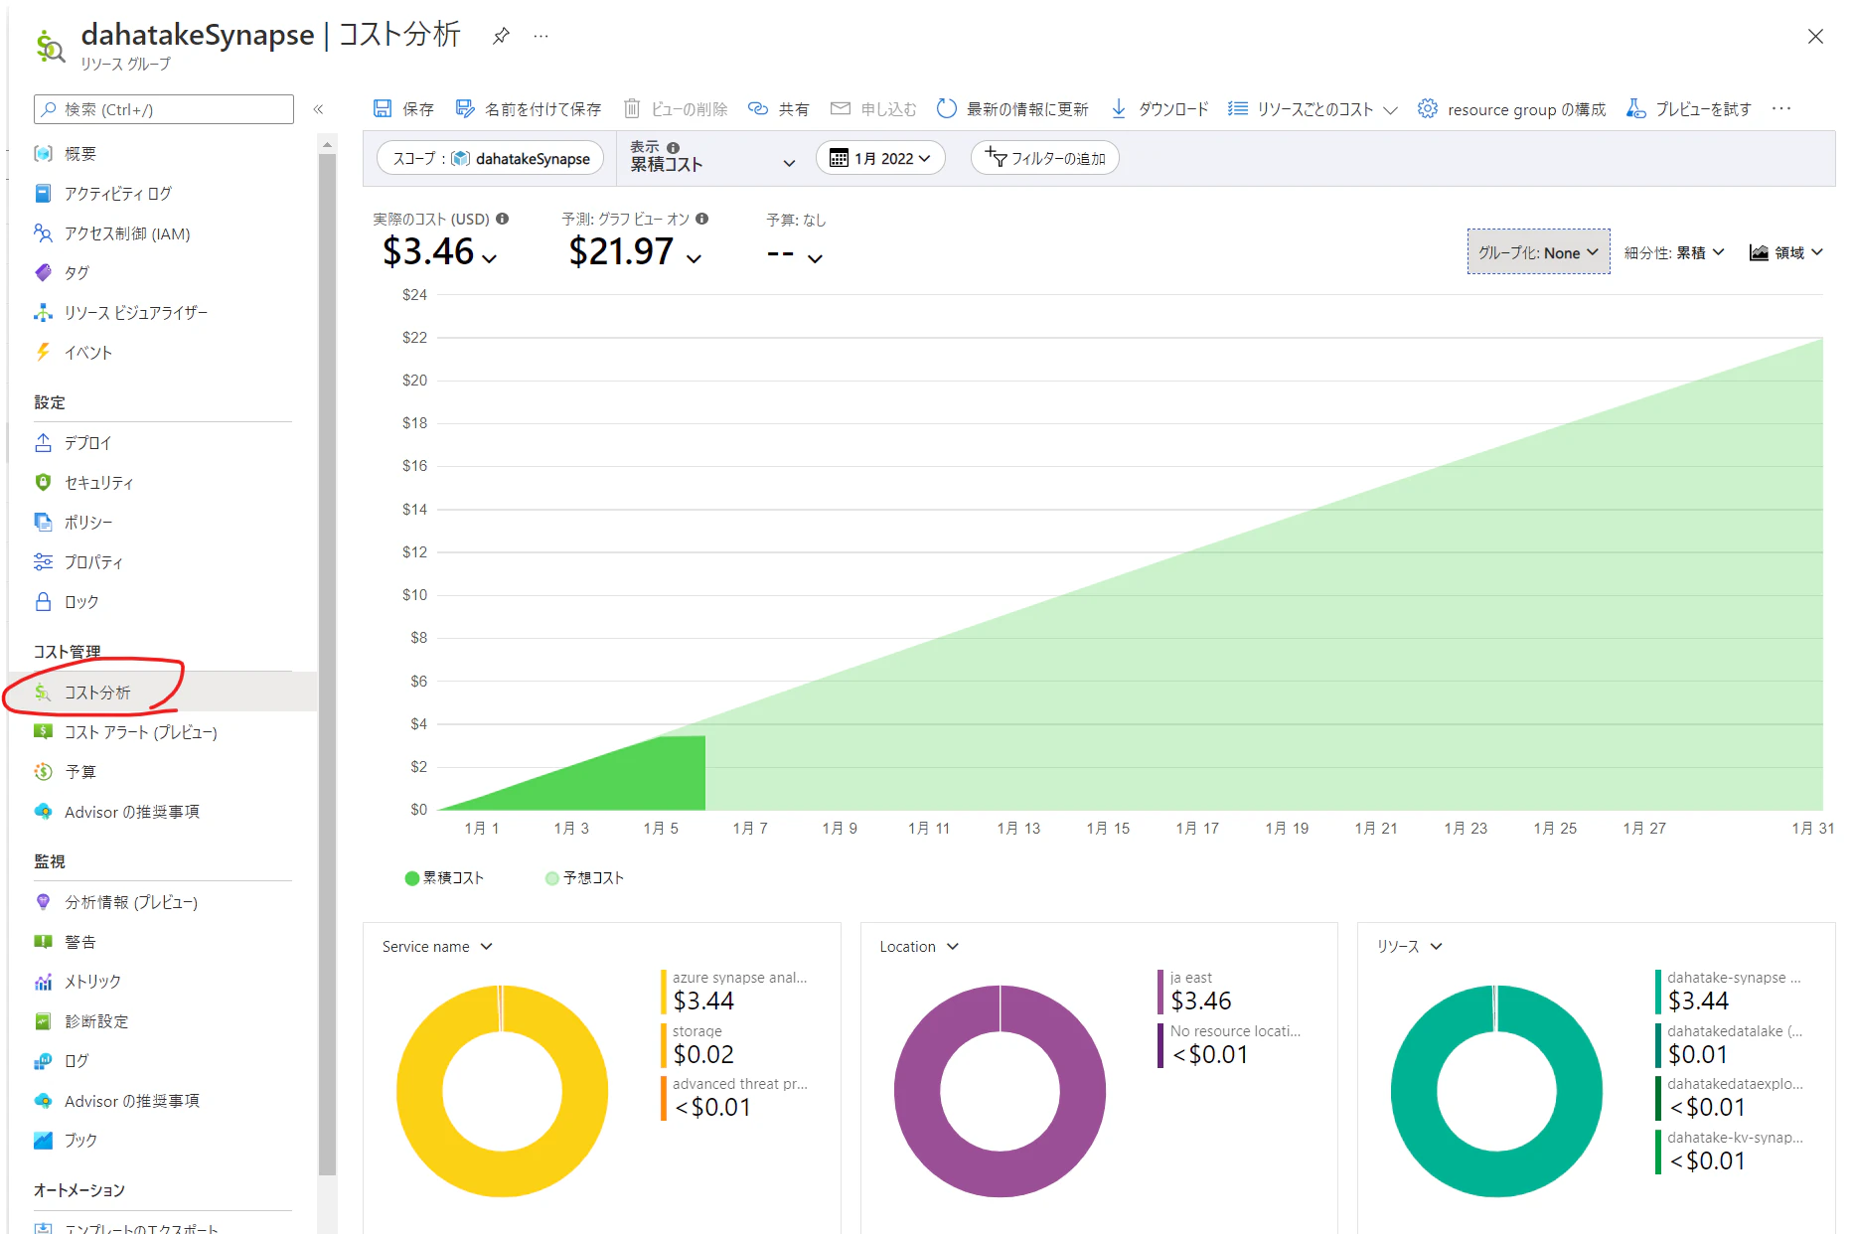The width and height of the screenshot is (1855, 1234).
Task: Open the グループ化: None dropdown
Action: click(1538, 252)
